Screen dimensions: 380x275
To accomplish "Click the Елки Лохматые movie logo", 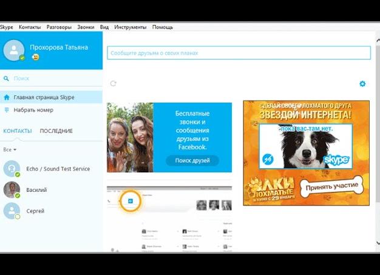I will tap(271, 191).
